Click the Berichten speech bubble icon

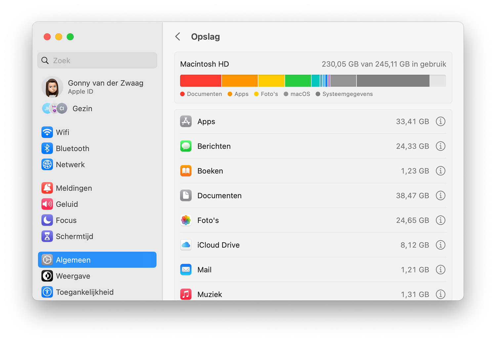tap(186, 146)
